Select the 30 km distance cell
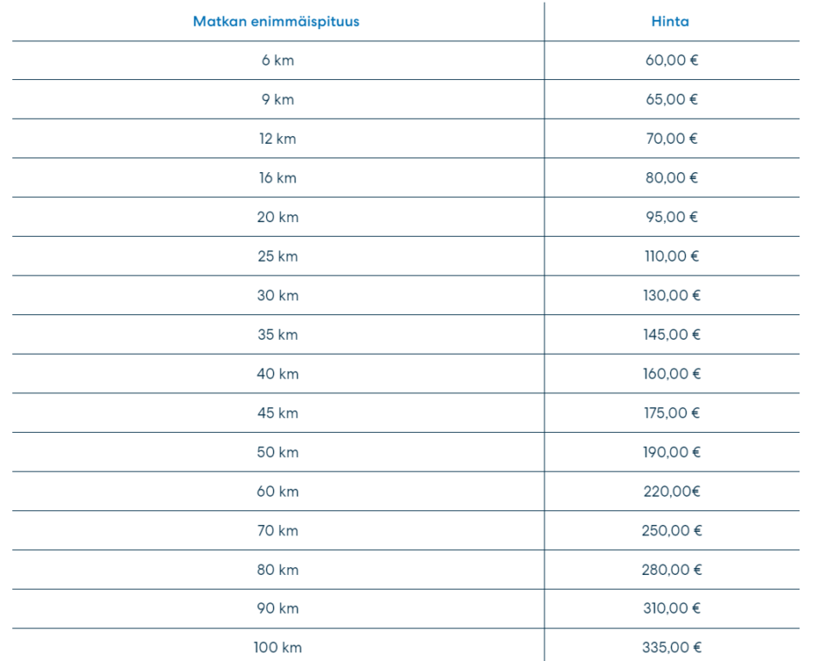815x661 pixels. (277, 295)
